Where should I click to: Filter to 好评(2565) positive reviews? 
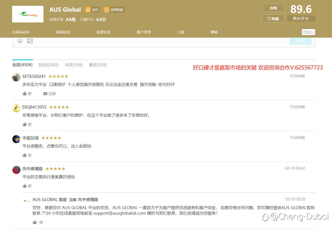click(x=49, y=65)
